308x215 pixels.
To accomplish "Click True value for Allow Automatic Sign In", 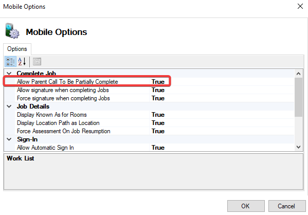I will click(158, 148).
